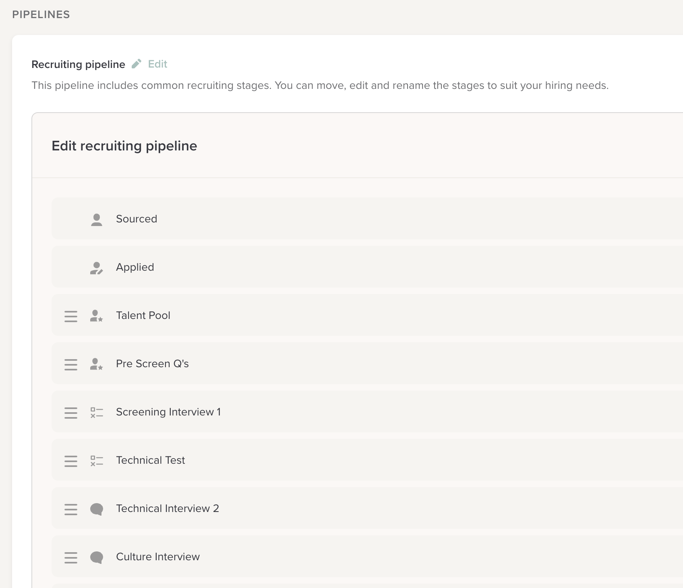
Task: Click the chat bubble icon in Technical Interview 2 row
Action: [97, 509]
